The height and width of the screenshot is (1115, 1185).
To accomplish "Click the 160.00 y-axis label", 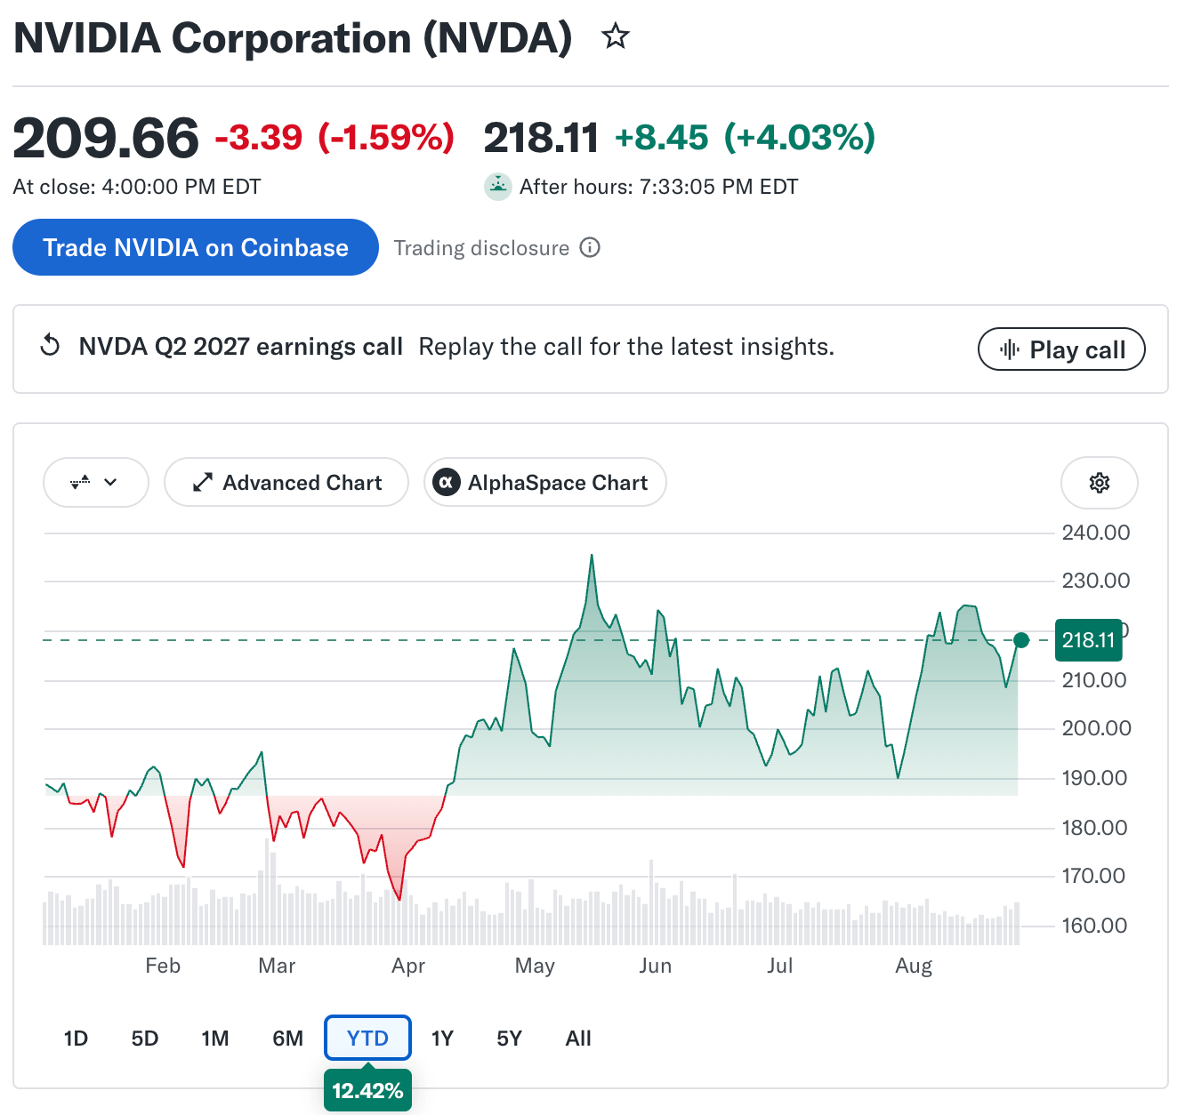I will [1095, 926].
